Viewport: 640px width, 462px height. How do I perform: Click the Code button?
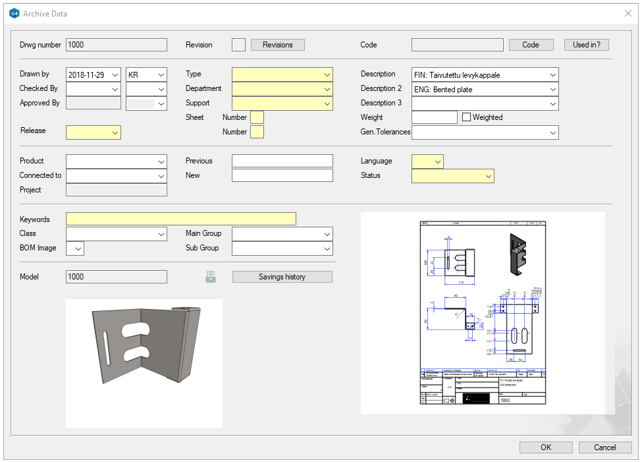[x=530, y=45]
